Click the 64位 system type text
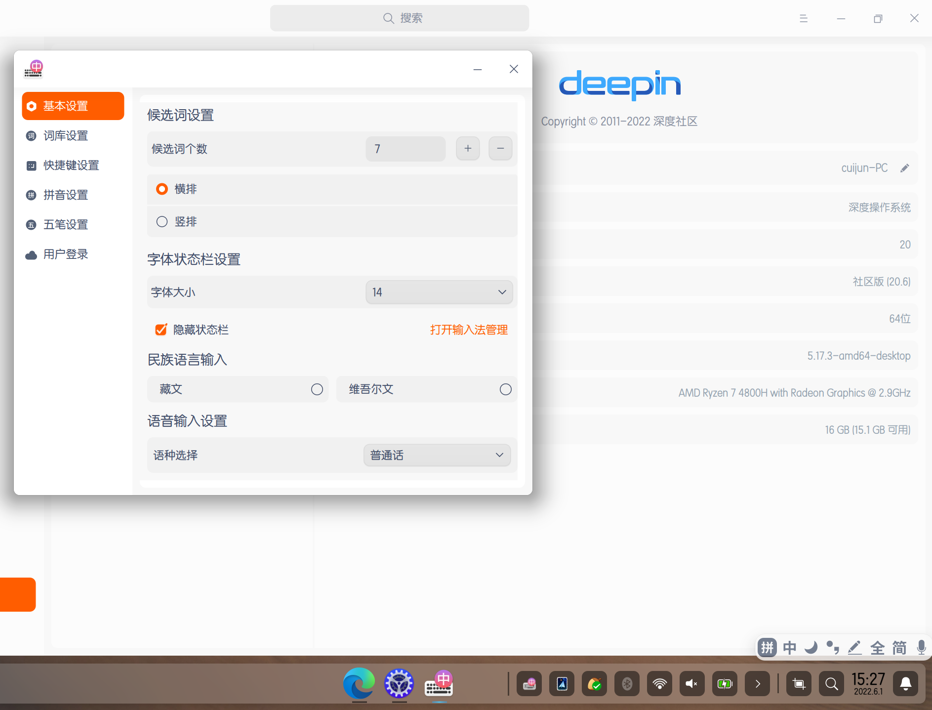The height and width of the screenshot is (710, 932). click(x=900, y=319)
